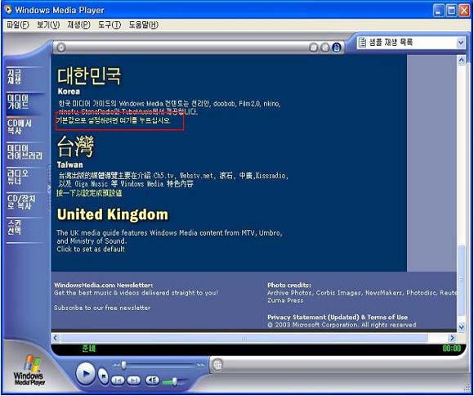Adjust the green volume slider
Viewport: 474px width, 396px height.
click(174, 382)
